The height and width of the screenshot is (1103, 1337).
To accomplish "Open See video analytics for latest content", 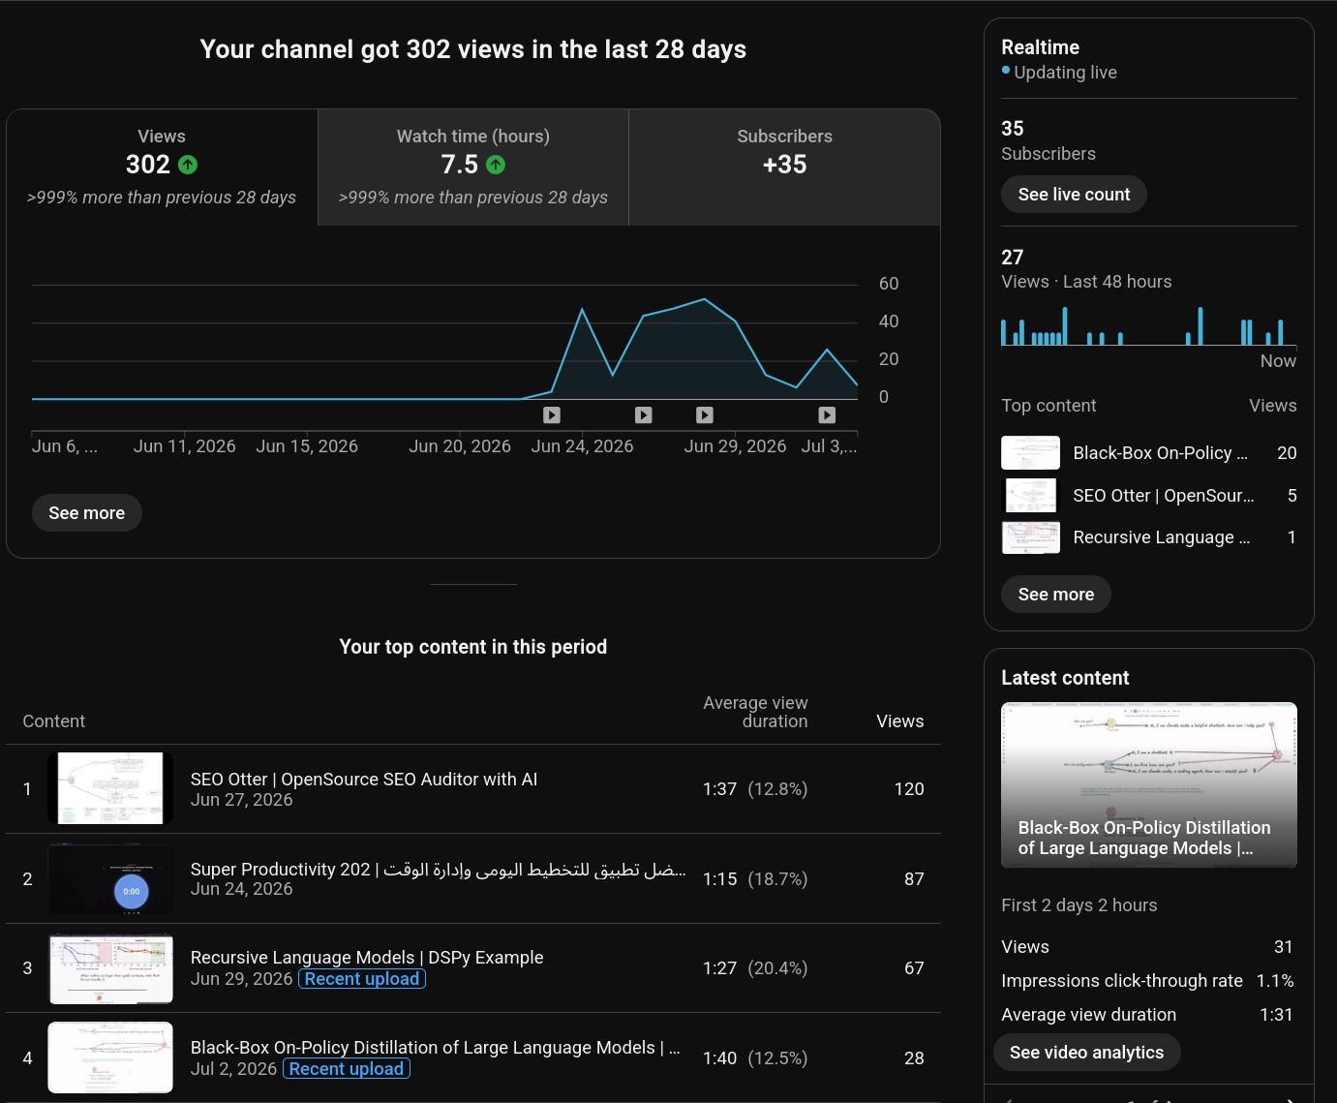I will point(1087,1053).
